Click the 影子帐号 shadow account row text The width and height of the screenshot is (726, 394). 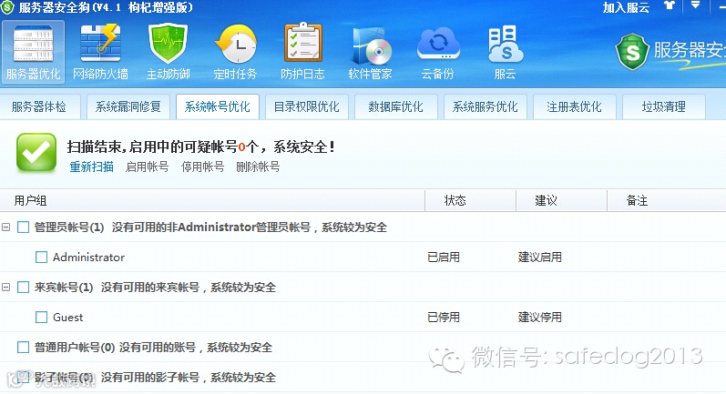[155, 378]
